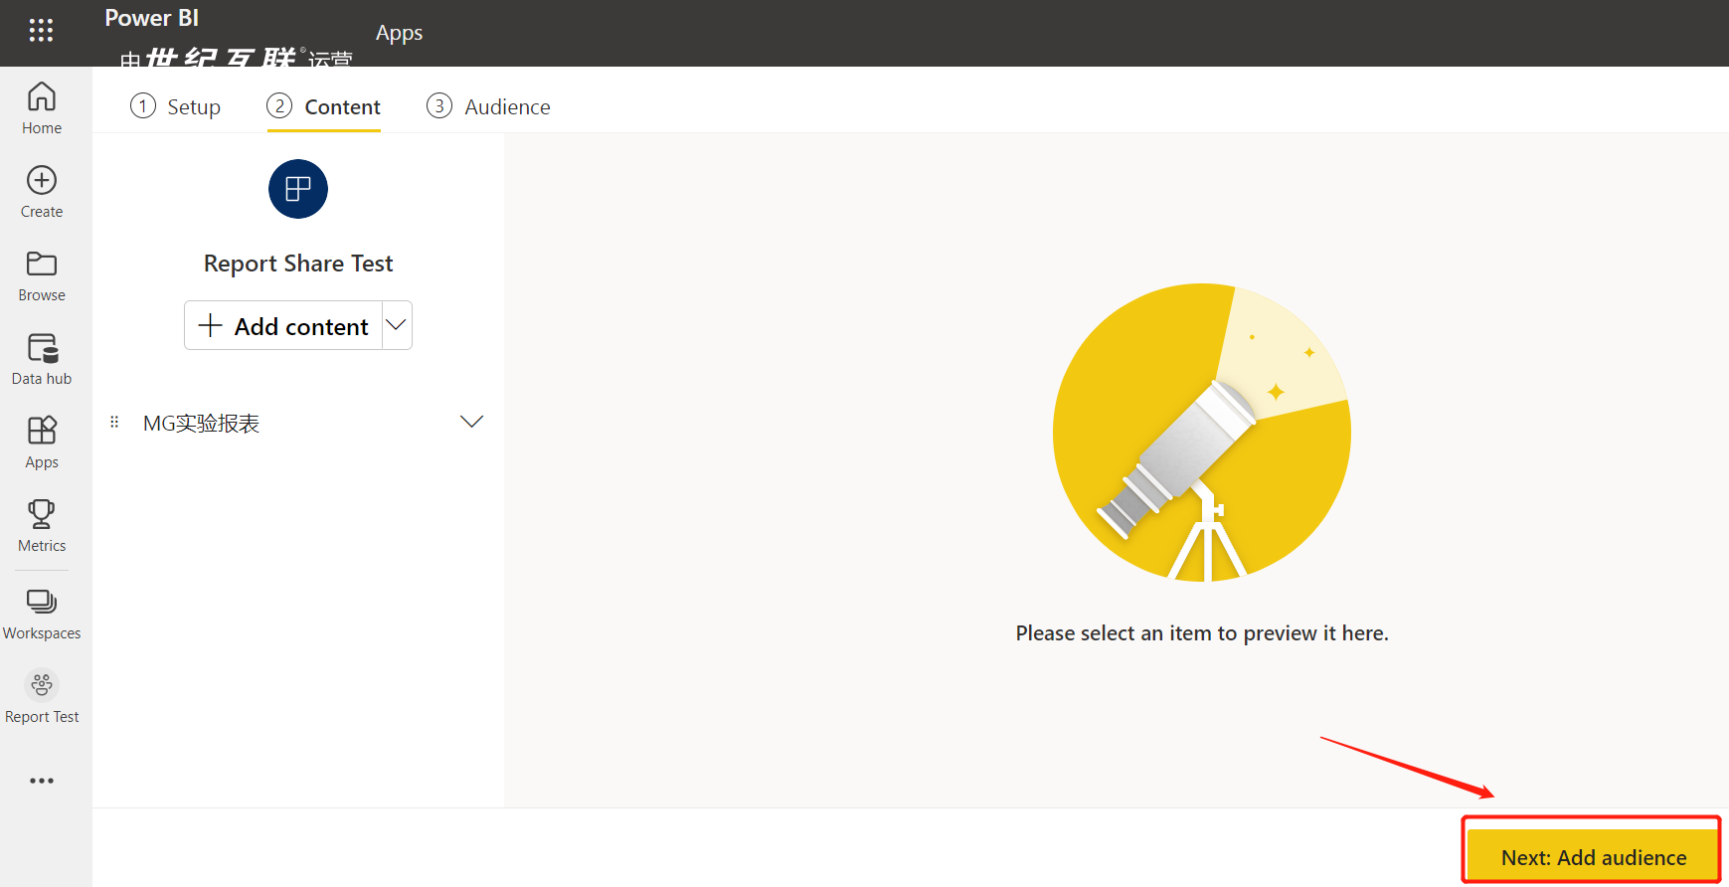Viewport: 1729px width, 887px height.
Task: Go to Home in sidebar
Action: click(x=42, y=108)
